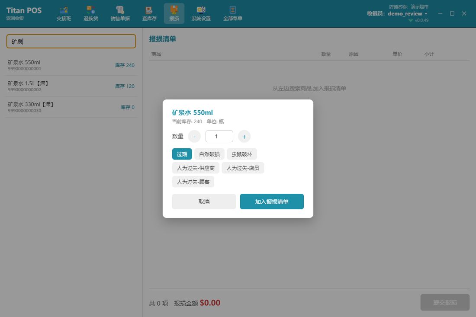The image size is (476, 317).
Task: Select 矿泉水 1.5L【滞】 result row
Action: [x=71, y=86]
